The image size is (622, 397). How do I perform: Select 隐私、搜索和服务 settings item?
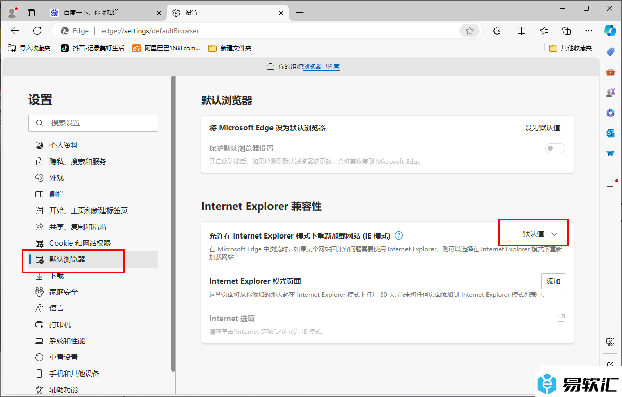[94, 162]
